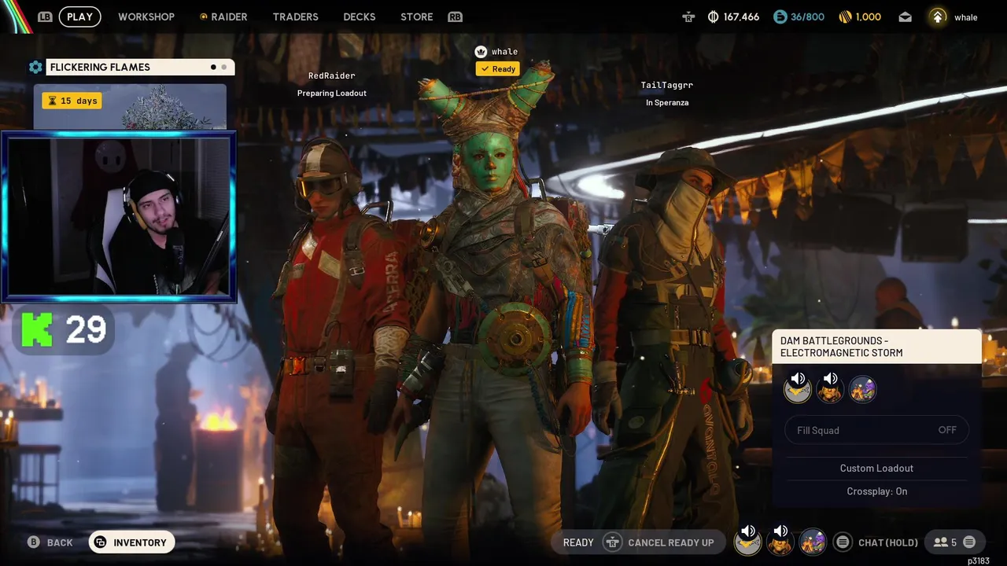Open the Custom Loadout option
Image resolution: width=1007 pixels, height=566 pixels.
(876, 468)
